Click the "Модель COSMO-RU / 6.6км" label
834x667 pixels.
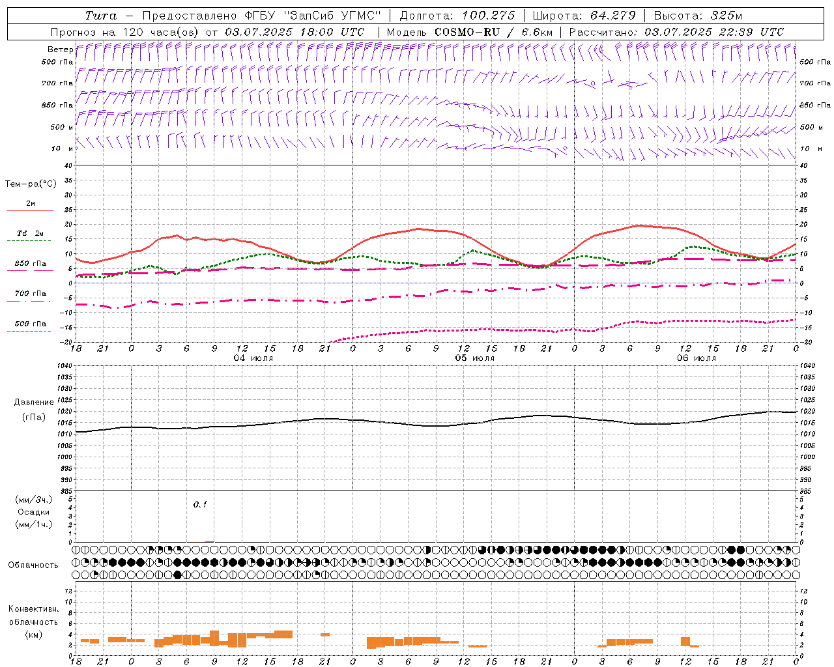(470, 32)
